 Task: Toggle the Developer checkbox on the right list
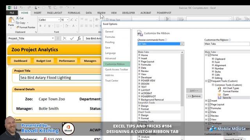tap(209, 123)
